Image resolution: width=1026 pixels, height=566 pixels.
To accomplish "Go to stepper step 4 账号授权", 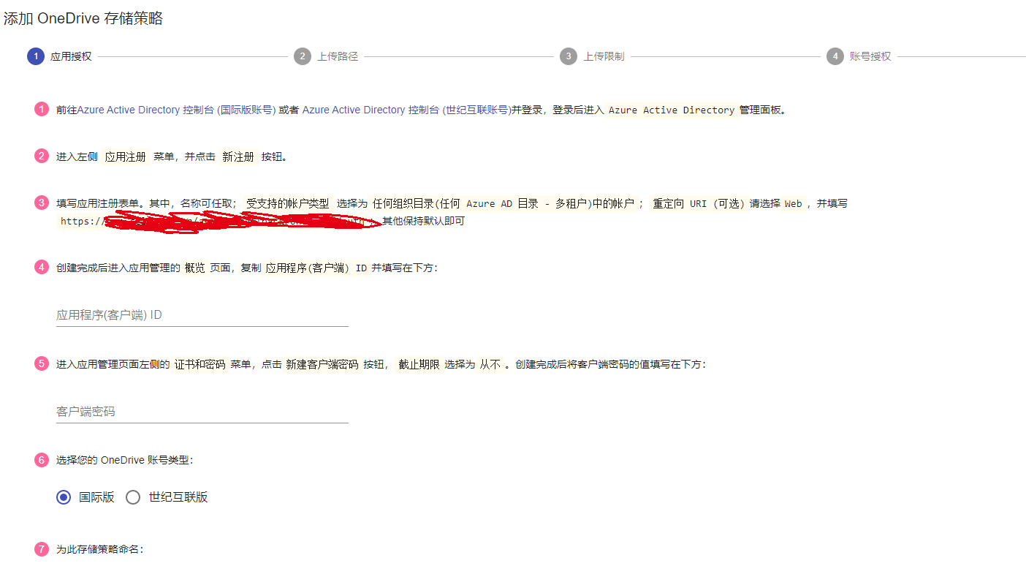I will tap(859, 56).
